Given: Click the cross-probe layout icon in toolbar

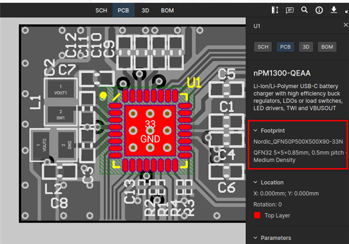Looking at the screenshot, I should tap(275, 10).
